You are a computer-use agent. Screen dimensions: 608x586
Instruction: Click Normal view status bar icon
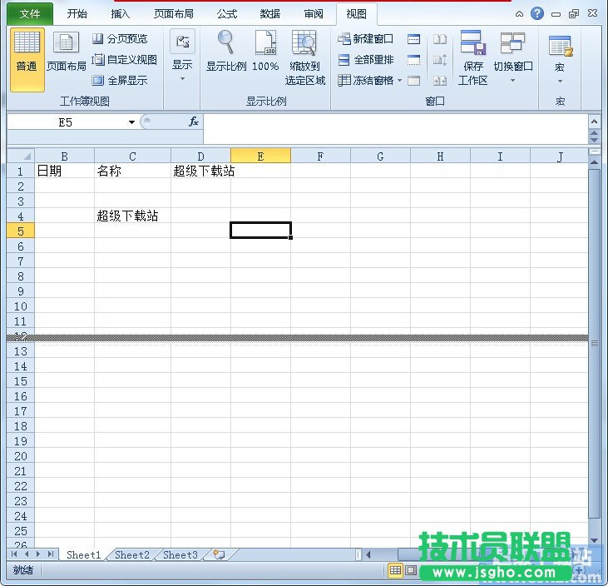395,570
